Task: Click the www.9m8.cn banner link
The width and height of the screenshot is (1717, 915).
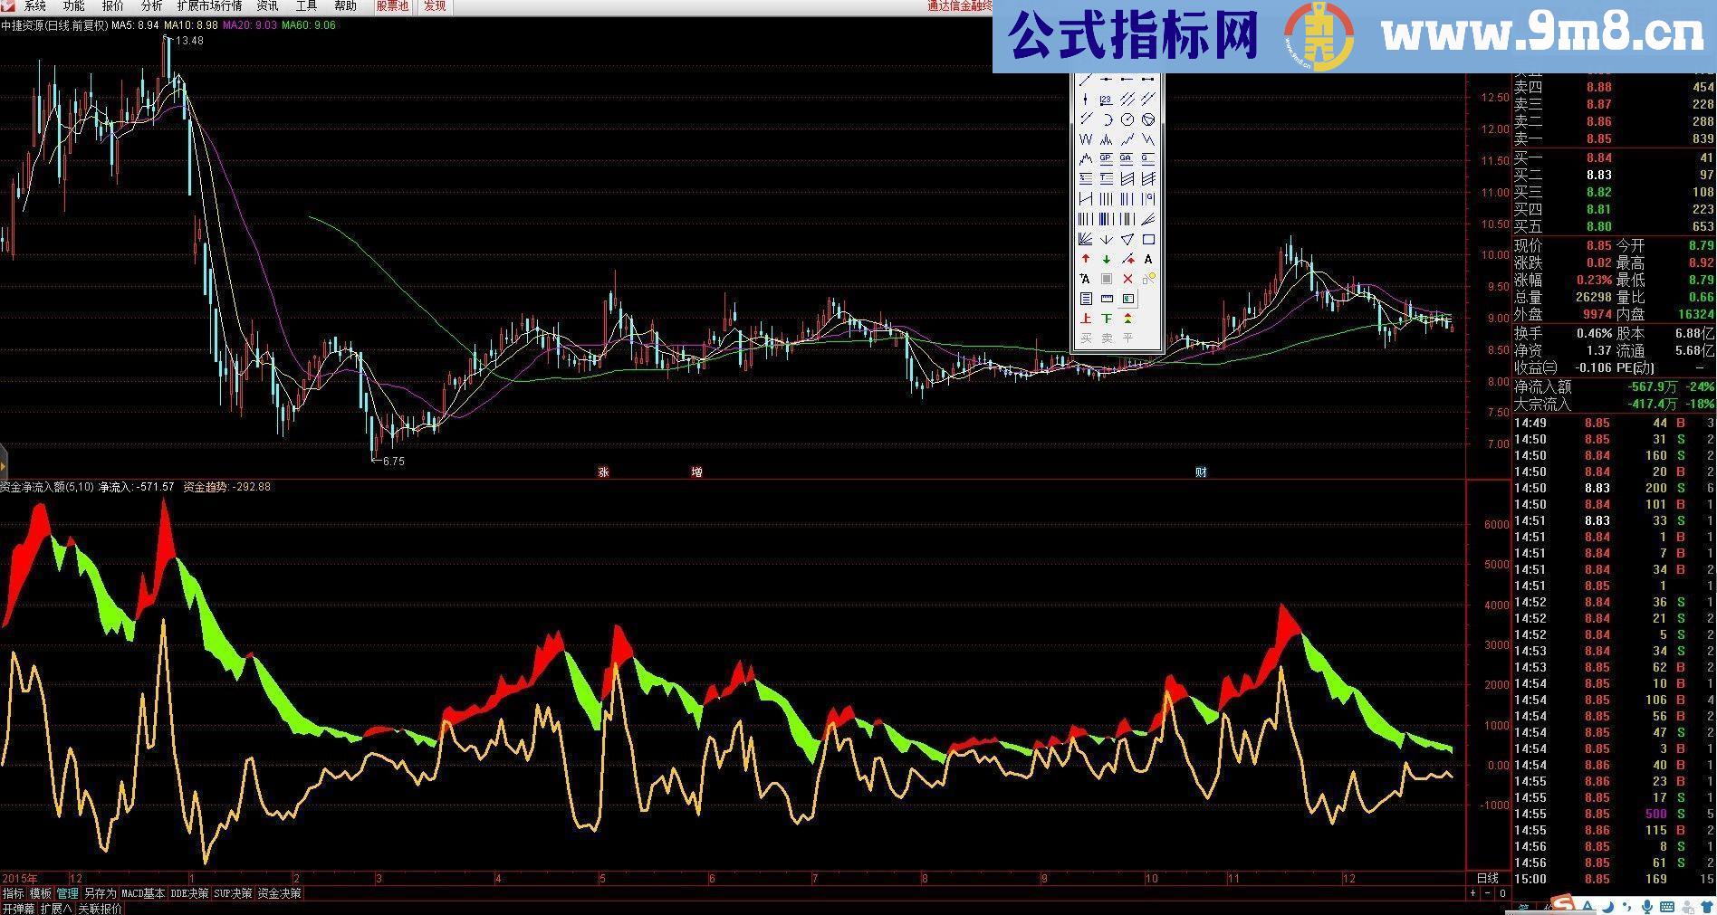Action: (x=1540, y=32)
